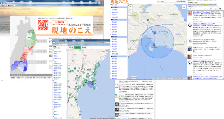The height and width of the screenshot is (119, 224).
Task: Open 東松島市 in municipality list
Action: tap(56, 115)
